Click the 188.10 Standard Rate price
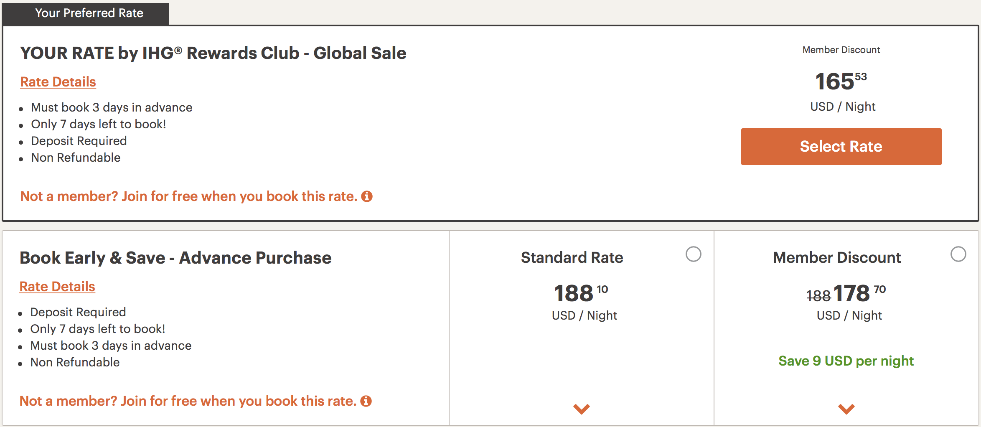 coord(580,293)
